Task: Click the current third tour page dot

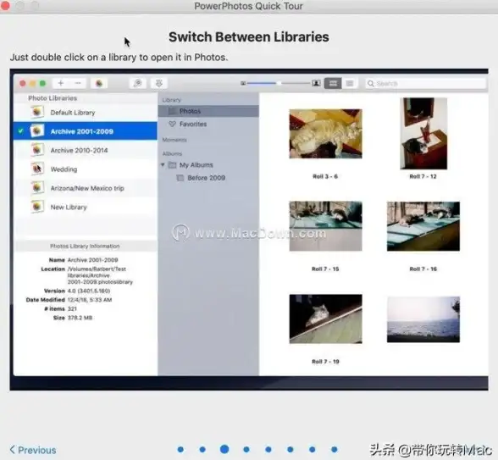Action: click(224, 449)
